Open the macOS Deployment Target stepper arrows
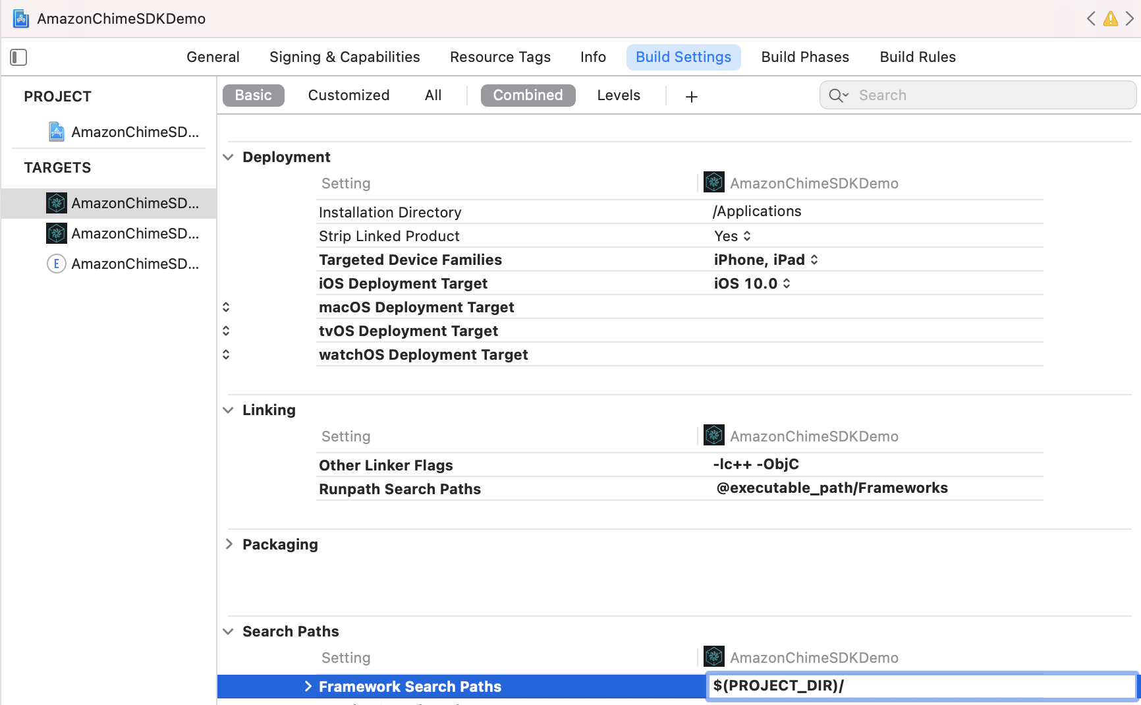This screenshot has width=1141, height=705. (x=226, y=307)
